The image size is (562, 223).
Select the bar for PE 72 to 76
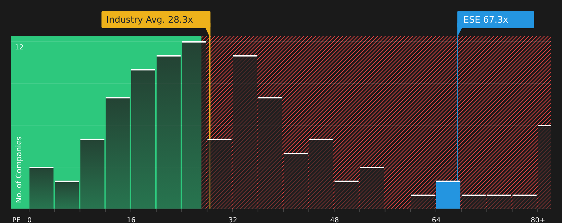tap(499, 202)
